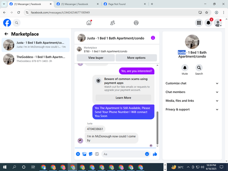Open Windows taskbar search
Viewport: 228px width, 171px height.
point(14,167)
